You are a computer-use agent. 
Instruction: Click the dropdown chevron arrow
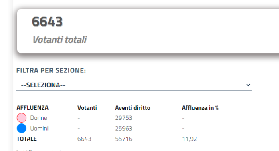248,85
